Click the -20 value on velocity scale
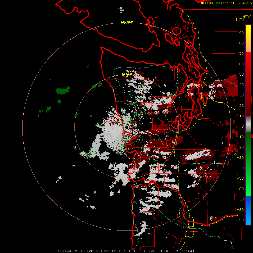 pyautogui.click(x=240, y=147)
